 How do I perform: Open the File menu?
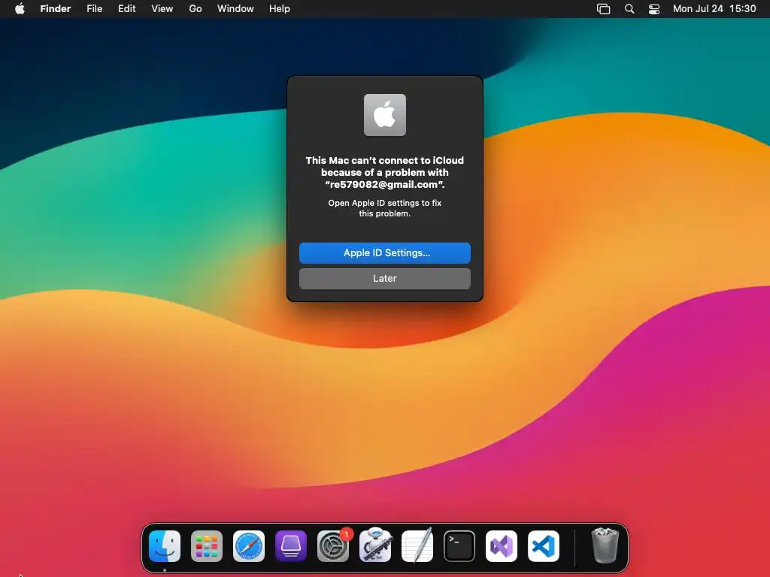tap(94, 9)
